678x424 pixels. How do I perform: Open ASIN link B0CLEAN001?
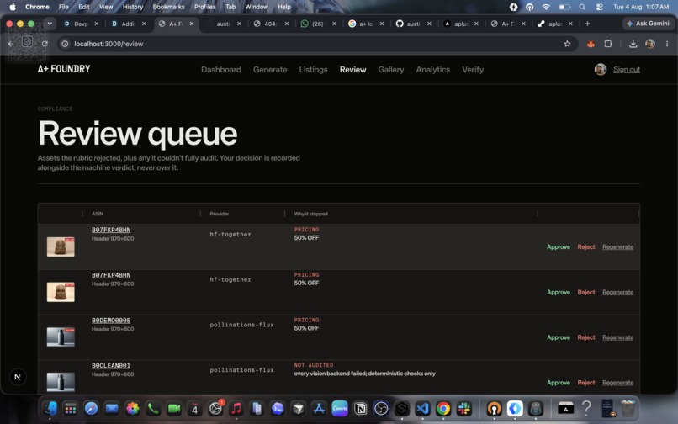pos(111,366)
